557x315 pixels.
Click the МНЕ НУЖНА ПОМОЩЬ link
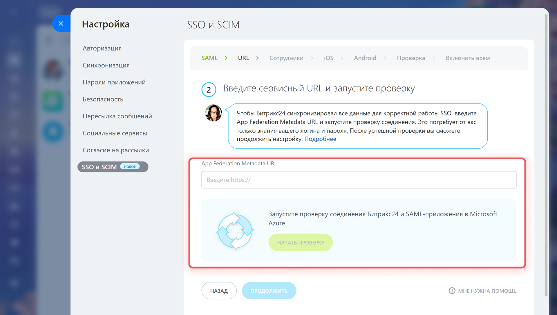click(487, 291)
